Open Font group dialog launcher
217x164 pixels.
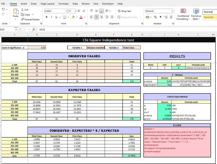click(x=86, y=24)
